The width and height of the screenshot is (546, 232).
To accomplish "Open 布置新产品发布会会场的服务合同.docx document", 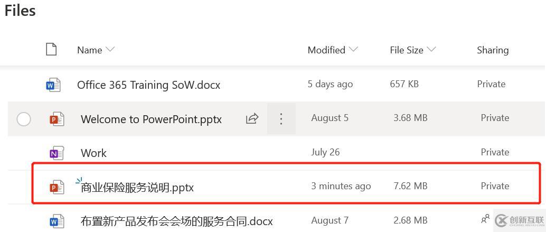I will tap(176, 221).
